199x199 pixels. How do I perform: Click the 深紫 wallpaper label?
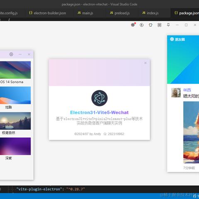(x=8, y=158)
